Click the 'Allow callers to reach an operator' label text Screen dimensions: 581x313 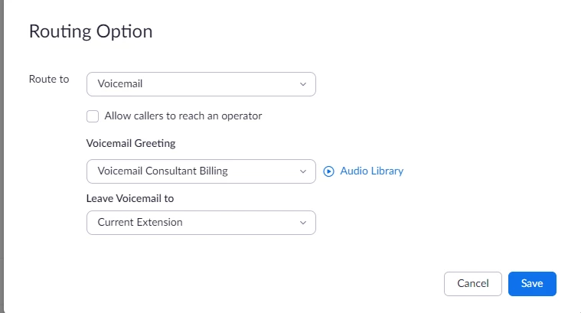[183, 116]
